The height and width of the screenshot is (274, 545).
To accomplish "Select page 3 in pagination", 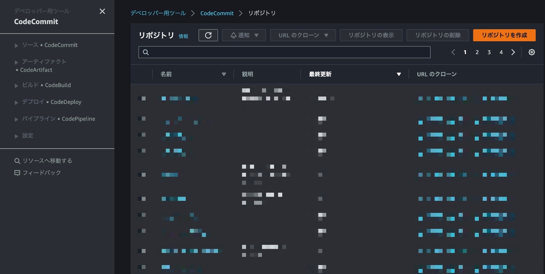I will pos(489,52).
